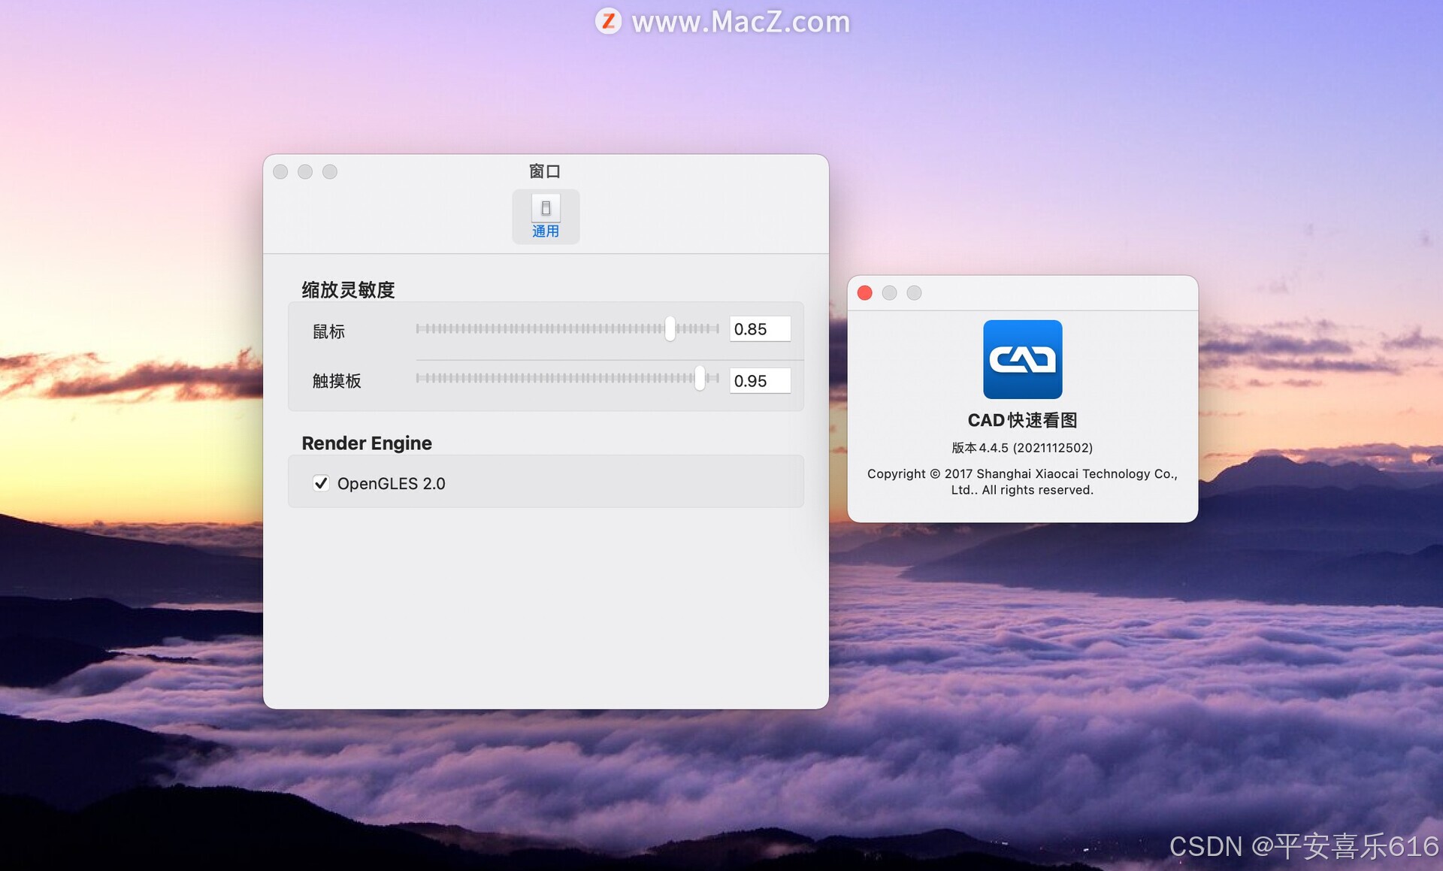Click the 触摸板 value field showing 0.95
This screenshot has width=1443, height=871.
(759, 381)
